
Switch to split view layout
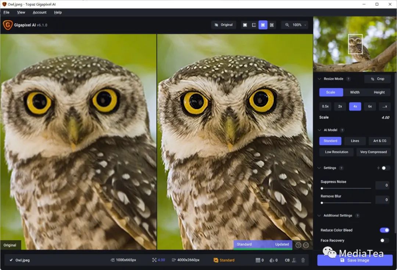[254, 25]
